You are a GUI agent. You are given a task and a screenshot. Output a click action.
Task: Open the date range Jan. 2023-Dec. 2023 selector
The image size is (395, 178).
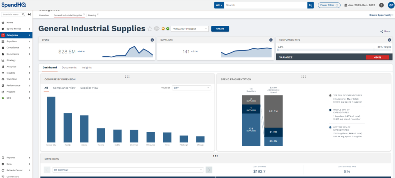(360, 5)
